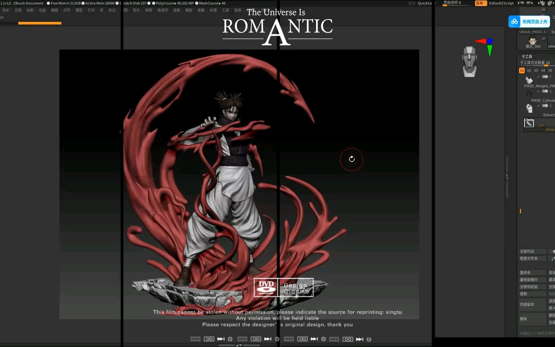
Task: Toggle visibility set V4
Action: click(543, 71)
